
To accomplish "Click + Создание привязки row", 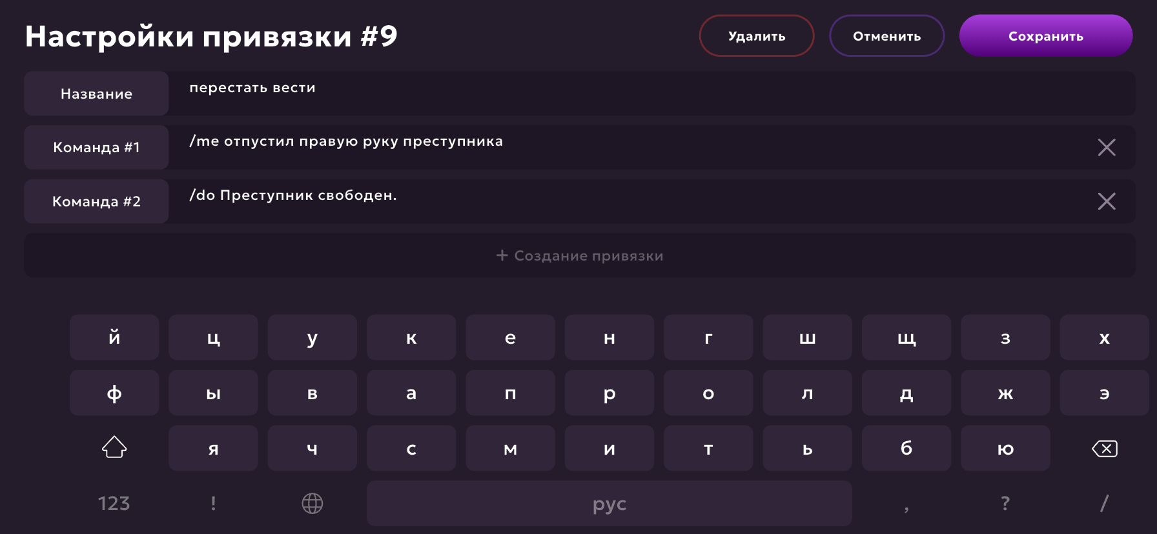I will click(579, 255).
